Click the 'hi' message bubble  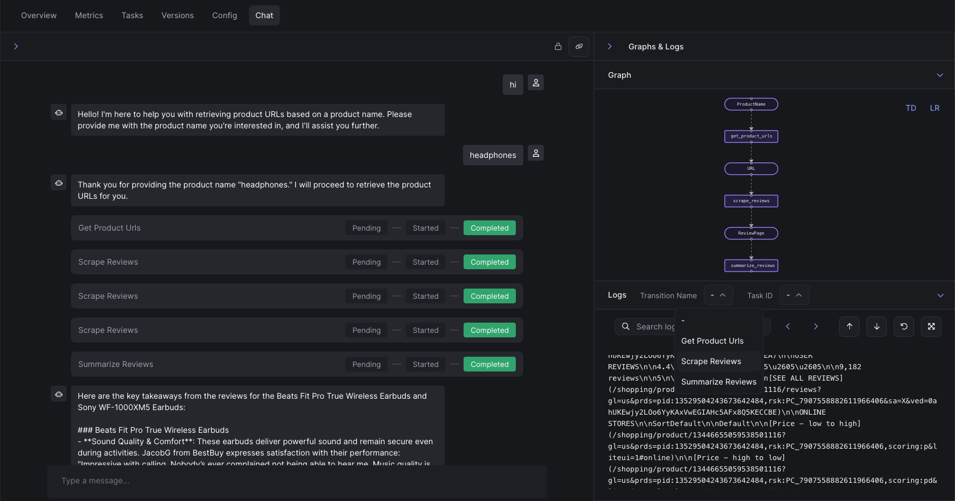[513, 85]
